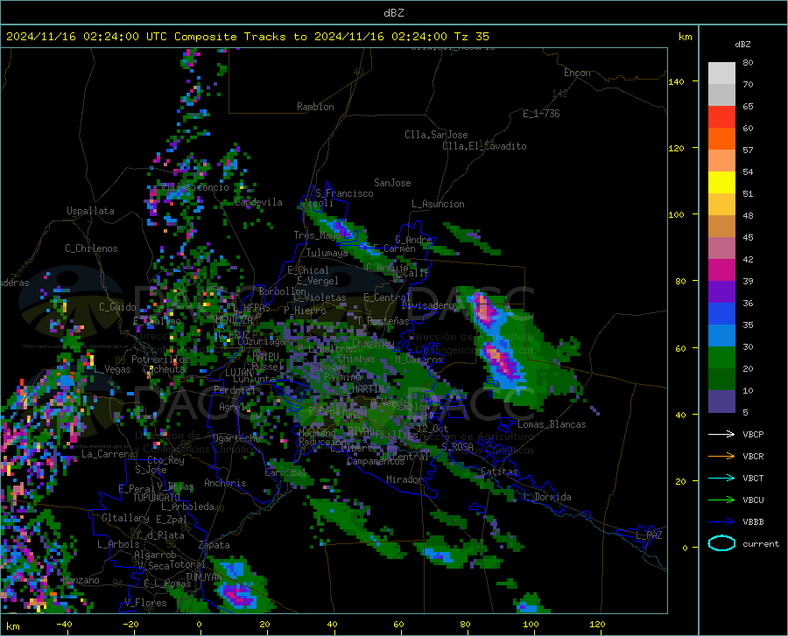Viewport: 788px width, 636px height.
Task: Click the cyan 'current' ellipse legend icon
Action: tap(721, 543)
